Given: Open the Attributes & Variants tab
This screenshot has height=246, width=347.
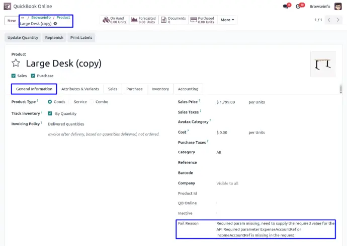Looking at the screenshot, I should click(x=80, y=89).
